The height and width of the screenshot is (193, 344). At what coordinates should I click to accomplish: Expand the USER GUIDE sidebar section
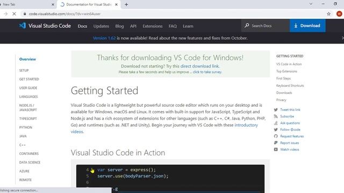click(x=28, y=88)
